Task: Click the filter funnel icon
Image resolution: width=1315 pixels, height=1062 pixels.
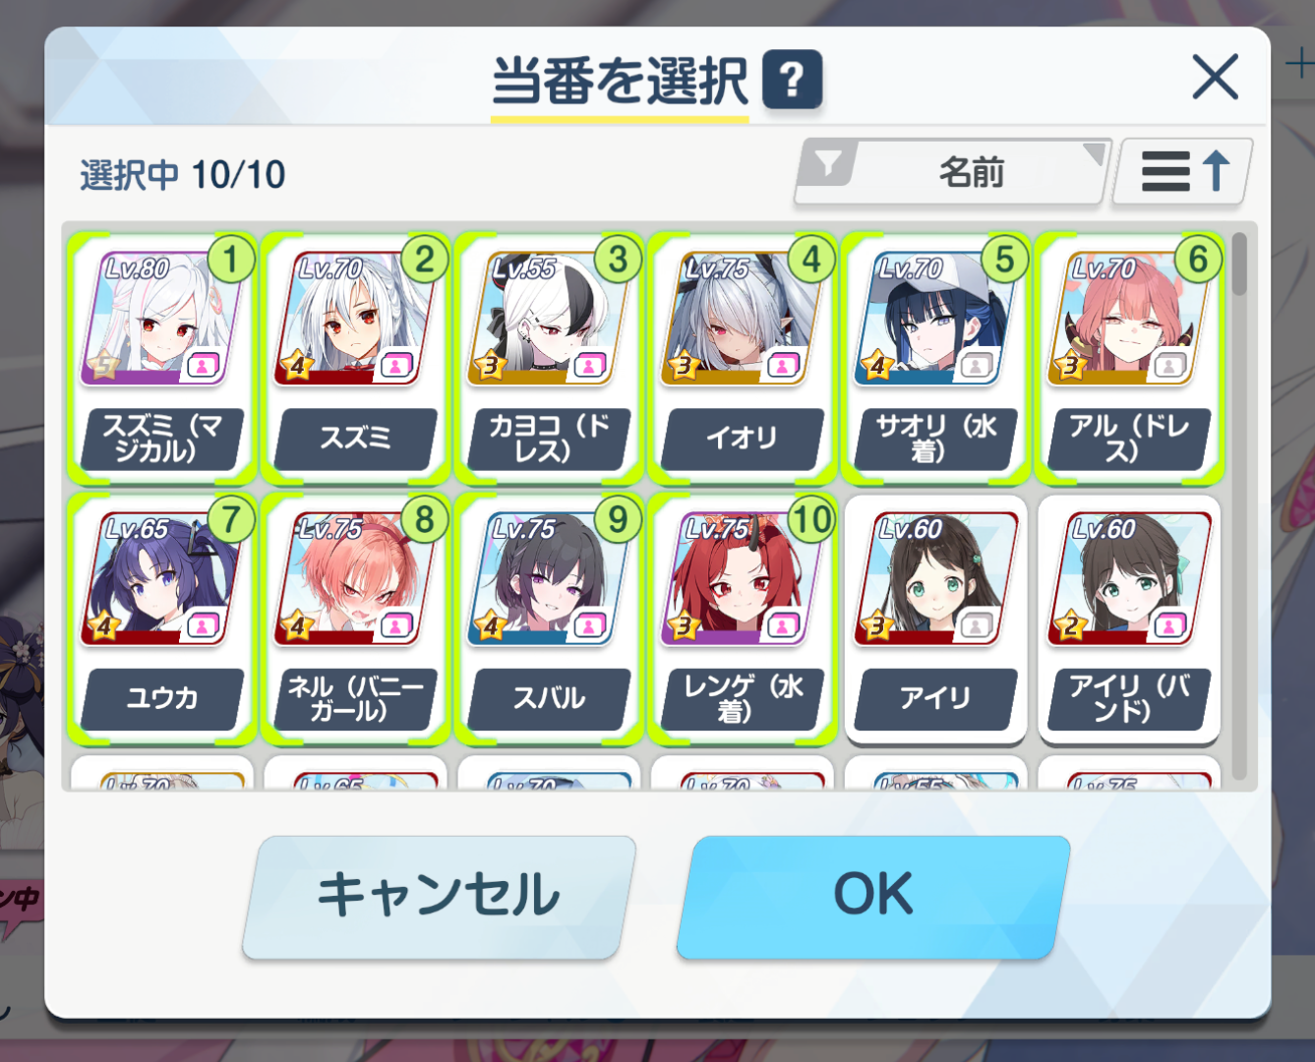Action: 828,164
